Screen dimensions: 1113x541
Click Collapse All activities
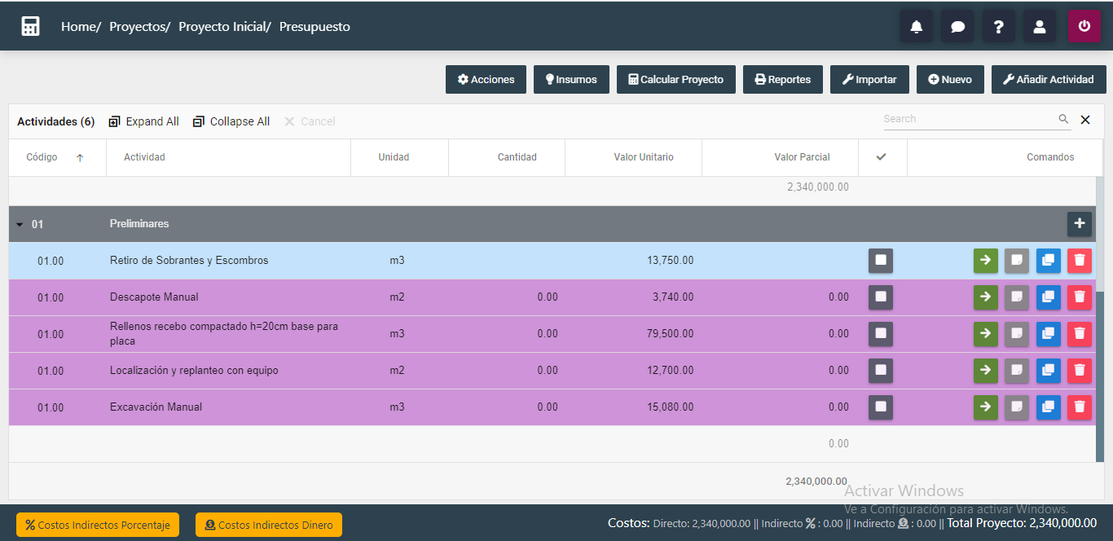point(231,121)
